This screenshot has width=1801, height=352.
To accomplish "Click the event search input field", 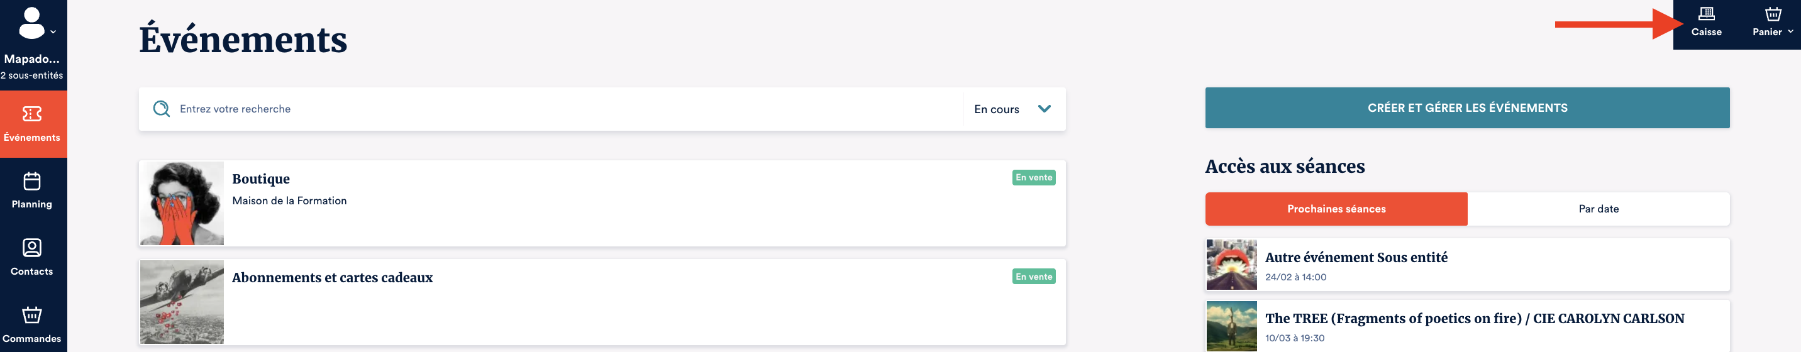I will coord(559,109).
